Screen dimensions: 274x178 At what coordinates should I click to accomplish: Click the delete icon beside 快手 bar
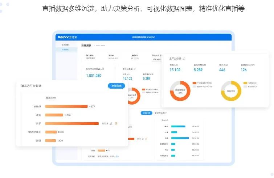116,123
